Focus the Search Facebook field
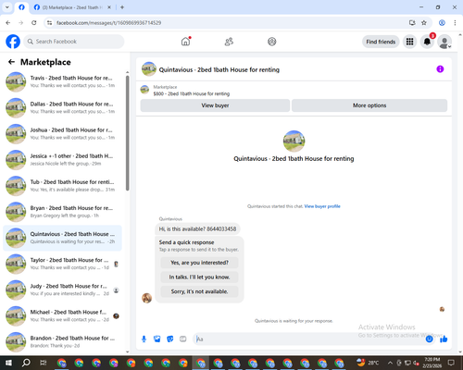This screenshot has height=370, width=463. pyautogui.click(x=74, y=42)
